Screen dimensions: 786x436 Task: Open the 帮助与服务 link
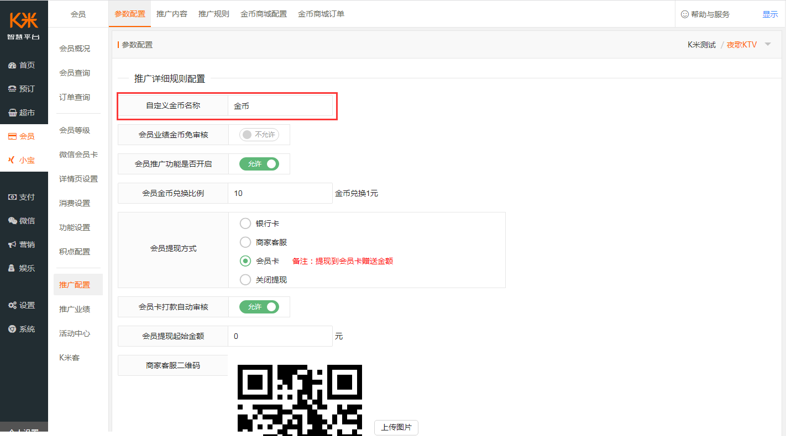click(x=710, y=14)
